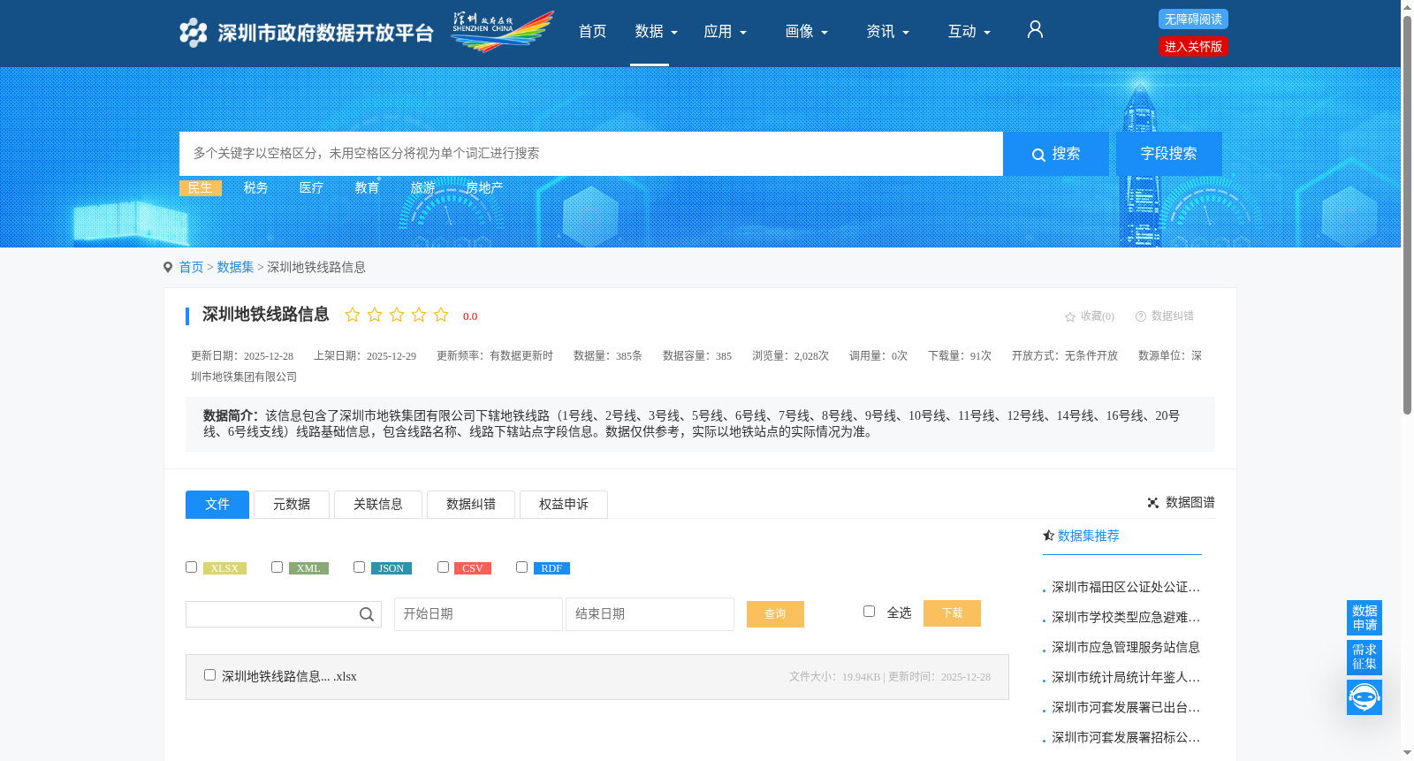Image resolution: width=1414 pixels, height=761 pixels.
Task: Check the RDF format checkbox
Action: pos(521,567)
